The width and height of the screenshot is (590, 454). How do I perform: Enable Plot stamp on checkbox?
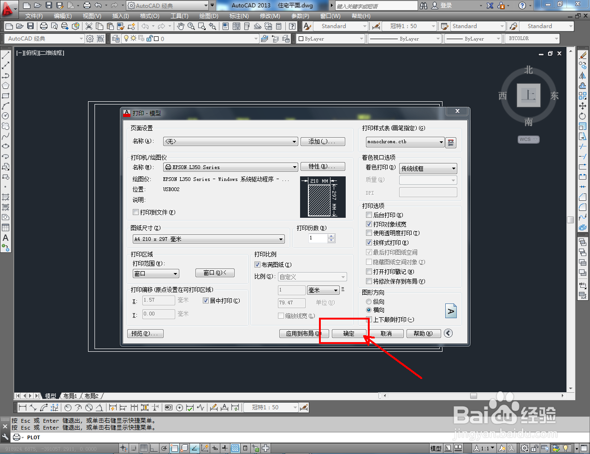(x=369, y=272)
